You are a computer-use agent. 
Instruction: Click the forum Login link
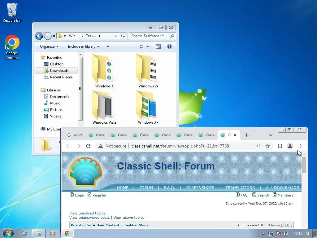click(x=77, y=195)
